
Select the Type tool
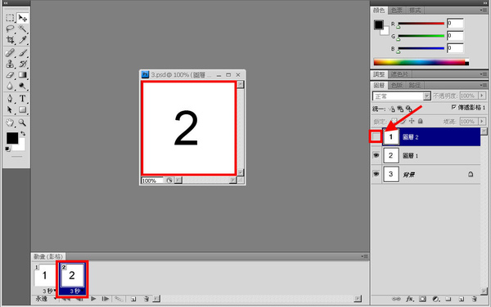pyautogui.click(x=23, y=99)
